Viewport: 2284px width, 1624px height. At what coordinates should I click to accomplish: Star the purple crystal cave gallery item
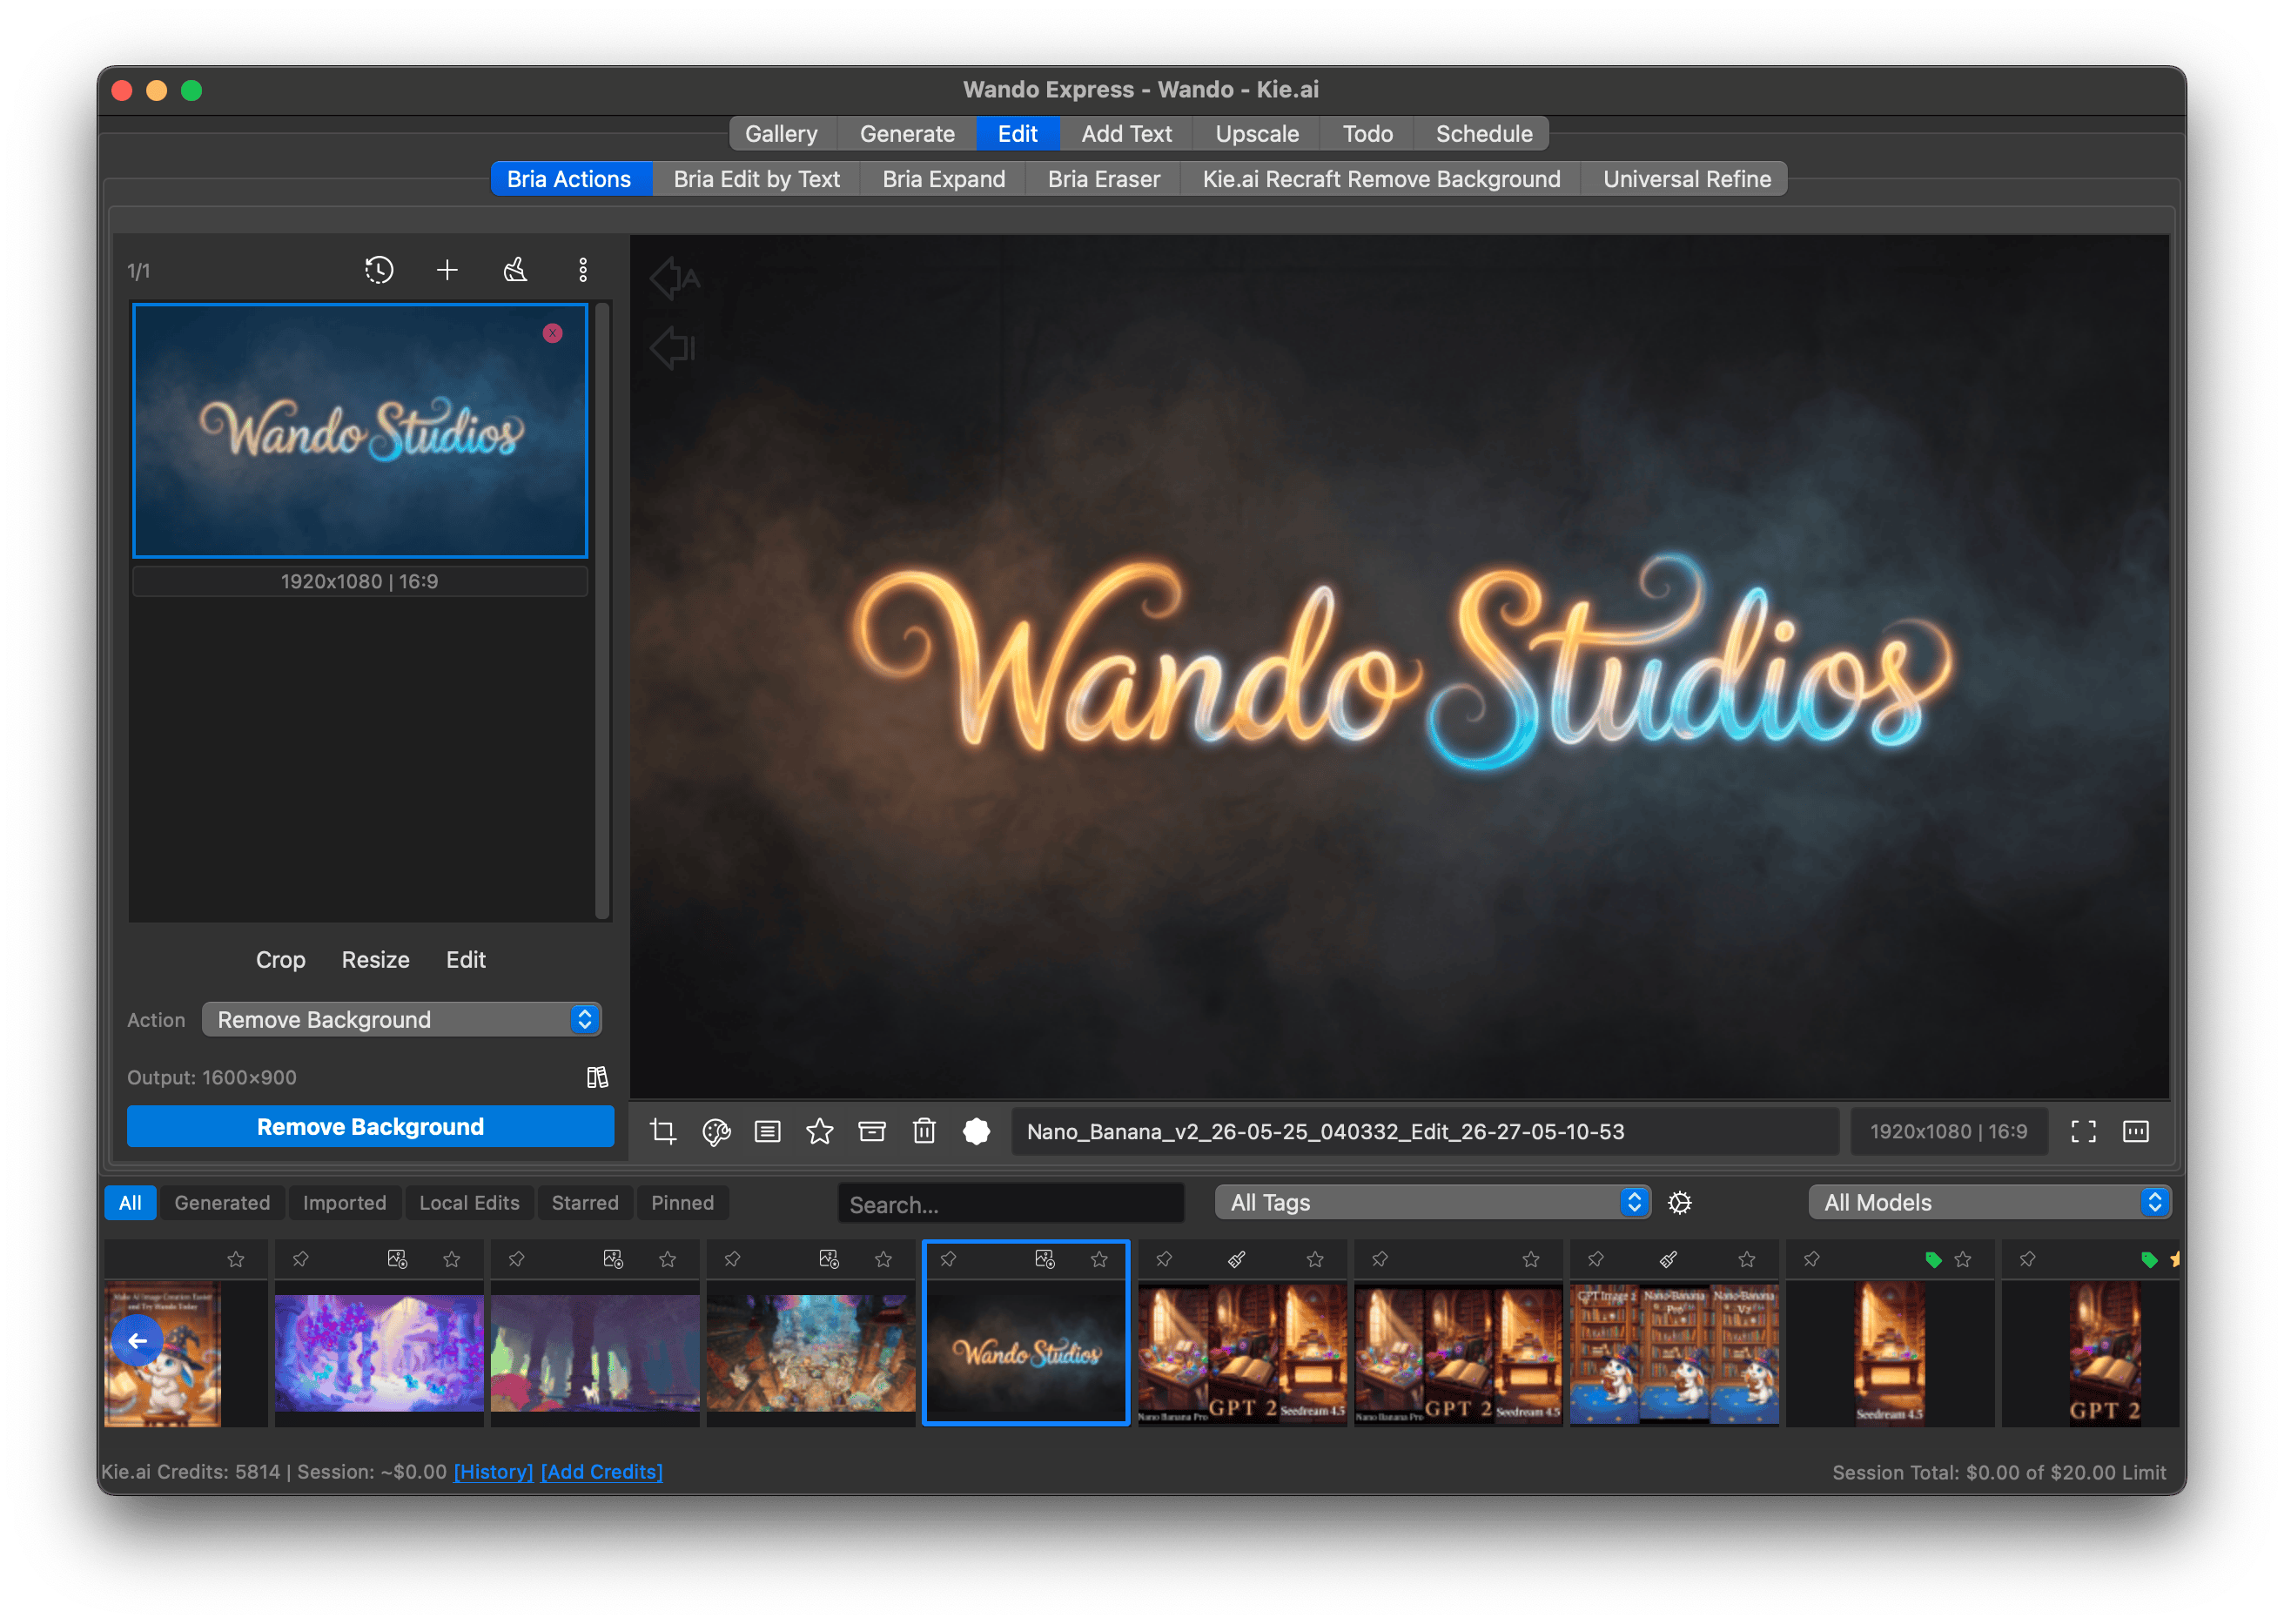452,1259
